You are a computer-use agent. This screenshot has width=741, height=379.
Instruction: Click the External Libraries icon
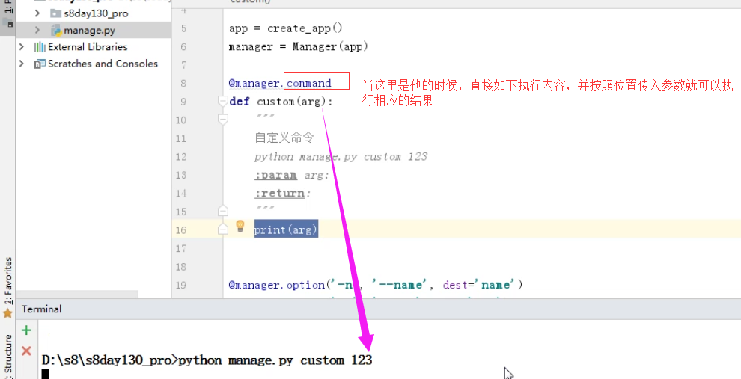tap(40, 47)
